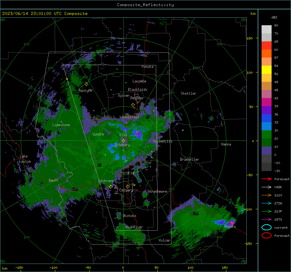Click the Vulcan town label
Image resolution: width=291 pixels, height=272 pixels.
[x=165, y=240]
